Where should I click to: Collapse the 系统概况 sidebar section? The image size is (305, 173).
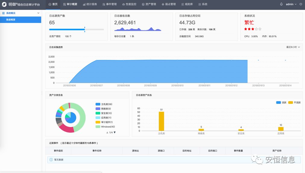coord(38,13)
